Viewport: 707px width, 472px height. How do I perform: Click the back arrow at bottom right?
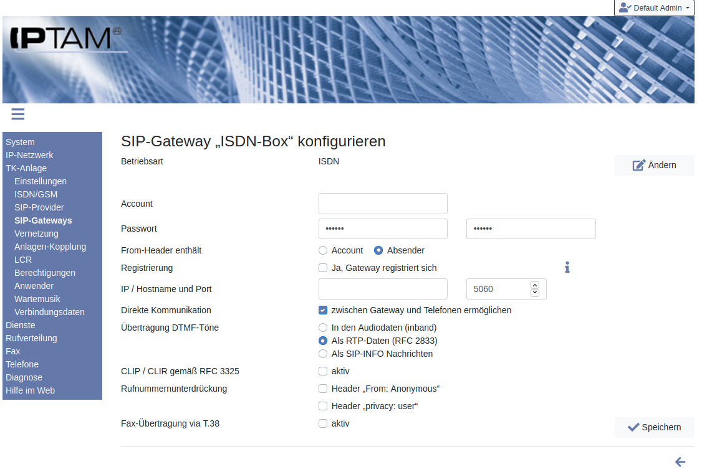[x=680, y=462]
